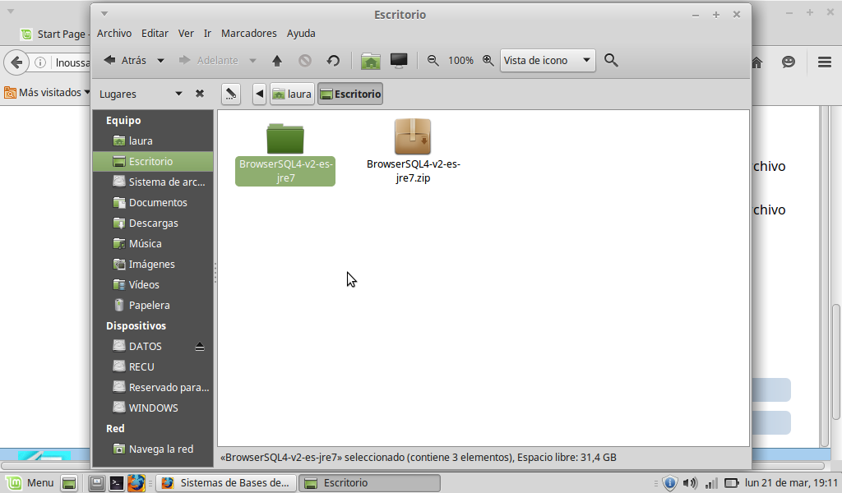
Task: Zoom in with the plus magnifier
Action: pos(488,60)
